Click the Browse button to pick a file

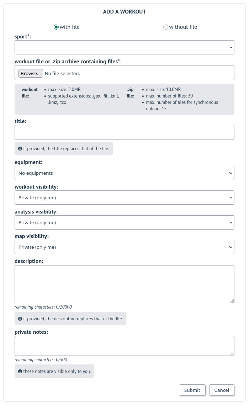[x=31, y=73]
